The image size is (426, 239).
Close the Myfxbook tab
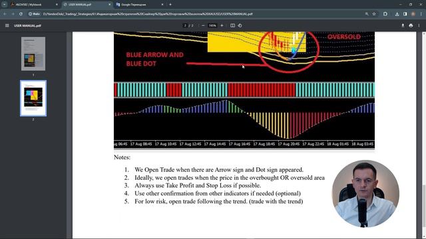[57, 5]
